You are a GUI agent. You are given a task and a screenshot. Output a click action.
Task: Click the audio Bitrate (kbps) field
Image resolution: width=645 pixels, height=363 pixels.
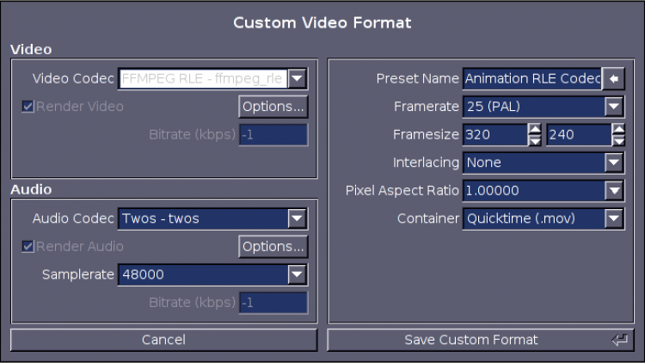(273, 303)
